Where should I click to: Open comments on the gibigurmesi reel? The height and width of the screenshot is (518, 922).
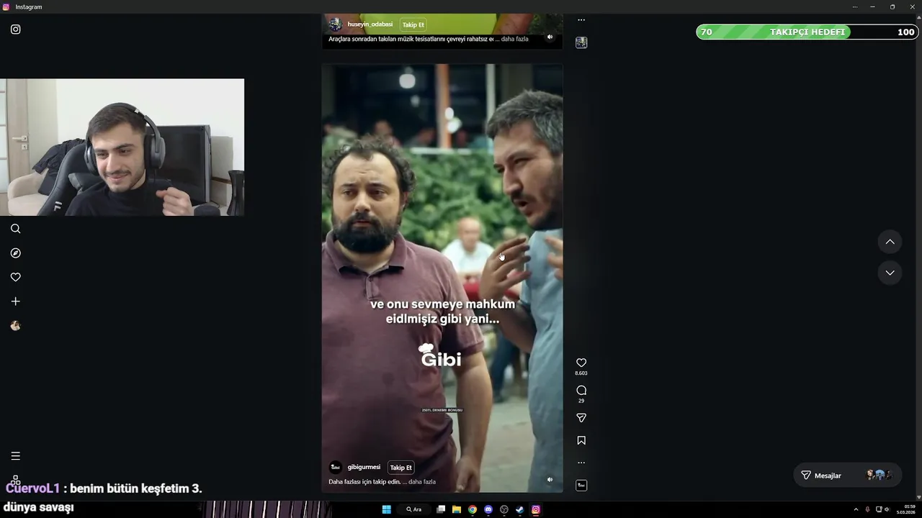[581, 391]
